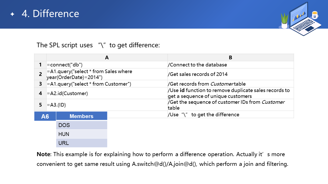328x184 pixels.
Task: Select the URL member row
Action: [81, 143]
